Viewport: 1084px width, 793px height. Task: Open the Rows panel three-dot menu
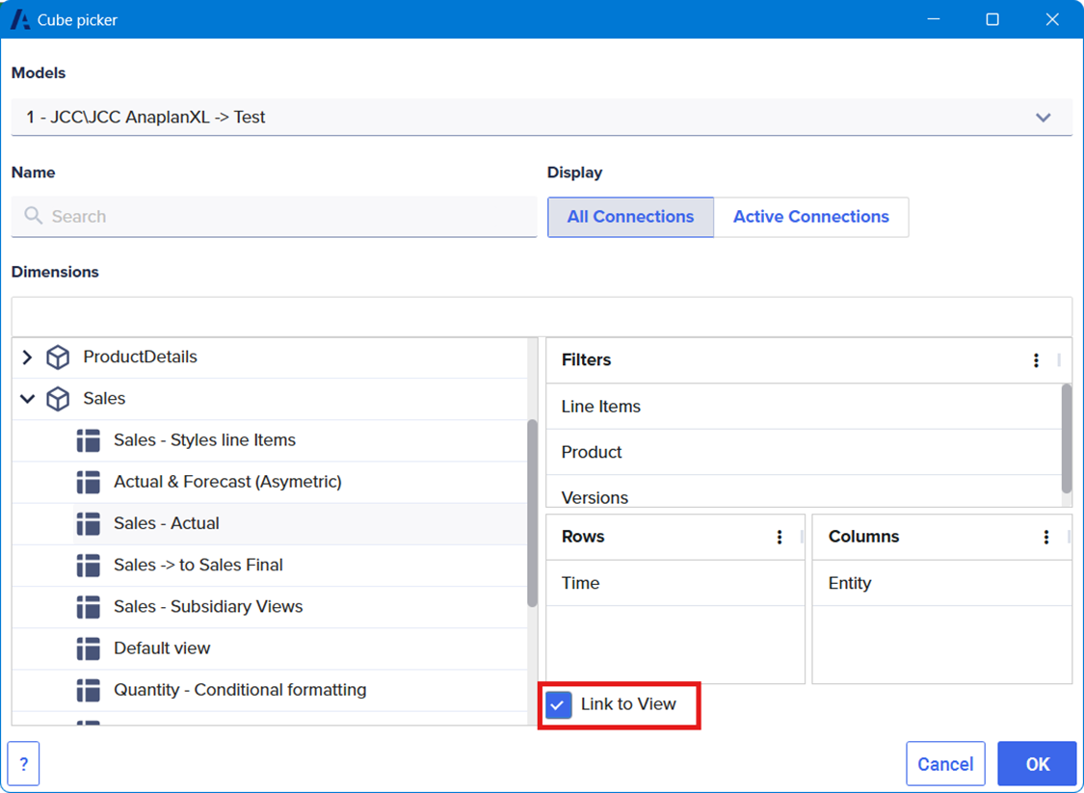click(x=780, y=538)
